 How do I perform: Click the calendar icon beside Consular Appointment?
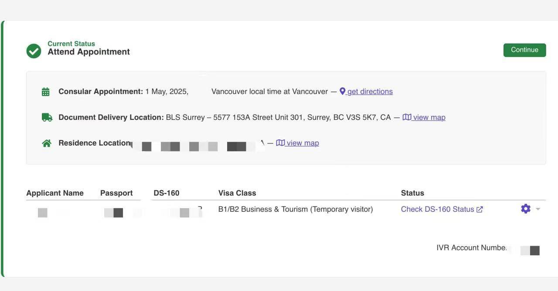(x=46, y=92)
